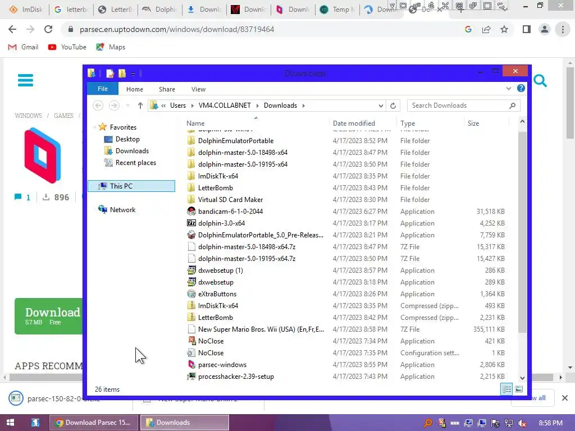This screenshot has height=431, width=575.
Task: Click the Uptodown search magnifier icon
Action: pos(540,81)
